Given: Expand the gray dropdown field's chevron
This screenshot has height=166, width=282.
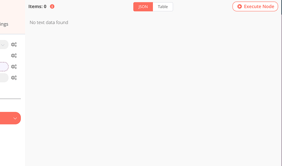Looking at the screenshot, I should (3, 45).
